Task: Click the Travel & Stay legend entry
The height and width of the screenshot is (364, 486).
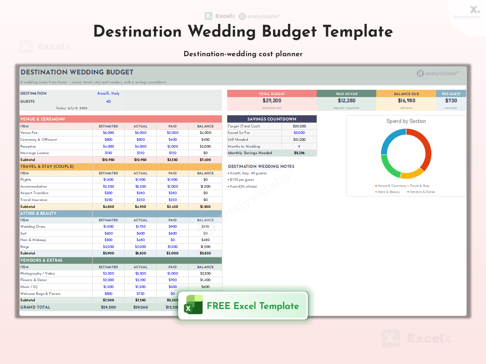Action: click(418, 186)
